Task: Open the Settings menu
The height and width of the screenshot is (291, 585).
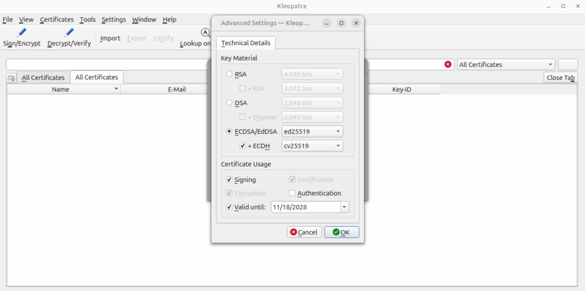Action: (x=114, y=19)
